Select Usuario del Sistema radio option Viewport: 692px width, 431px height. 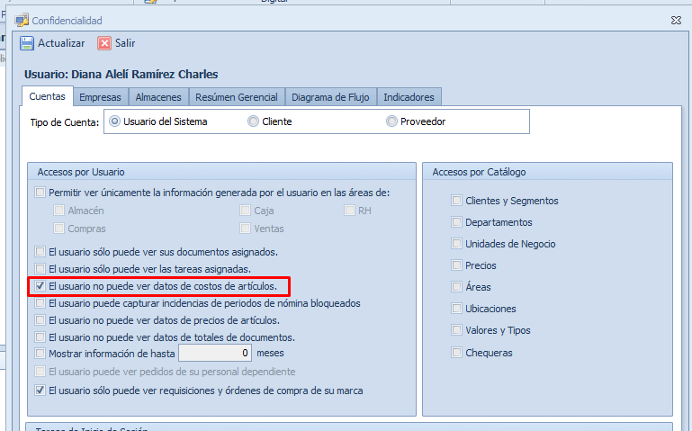(x=115, y=121)
